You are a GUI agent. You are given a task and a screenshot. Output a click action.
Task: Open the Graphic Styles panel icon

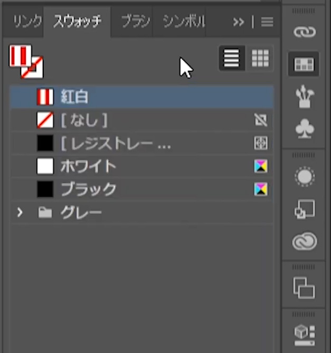tap(305, 209)
